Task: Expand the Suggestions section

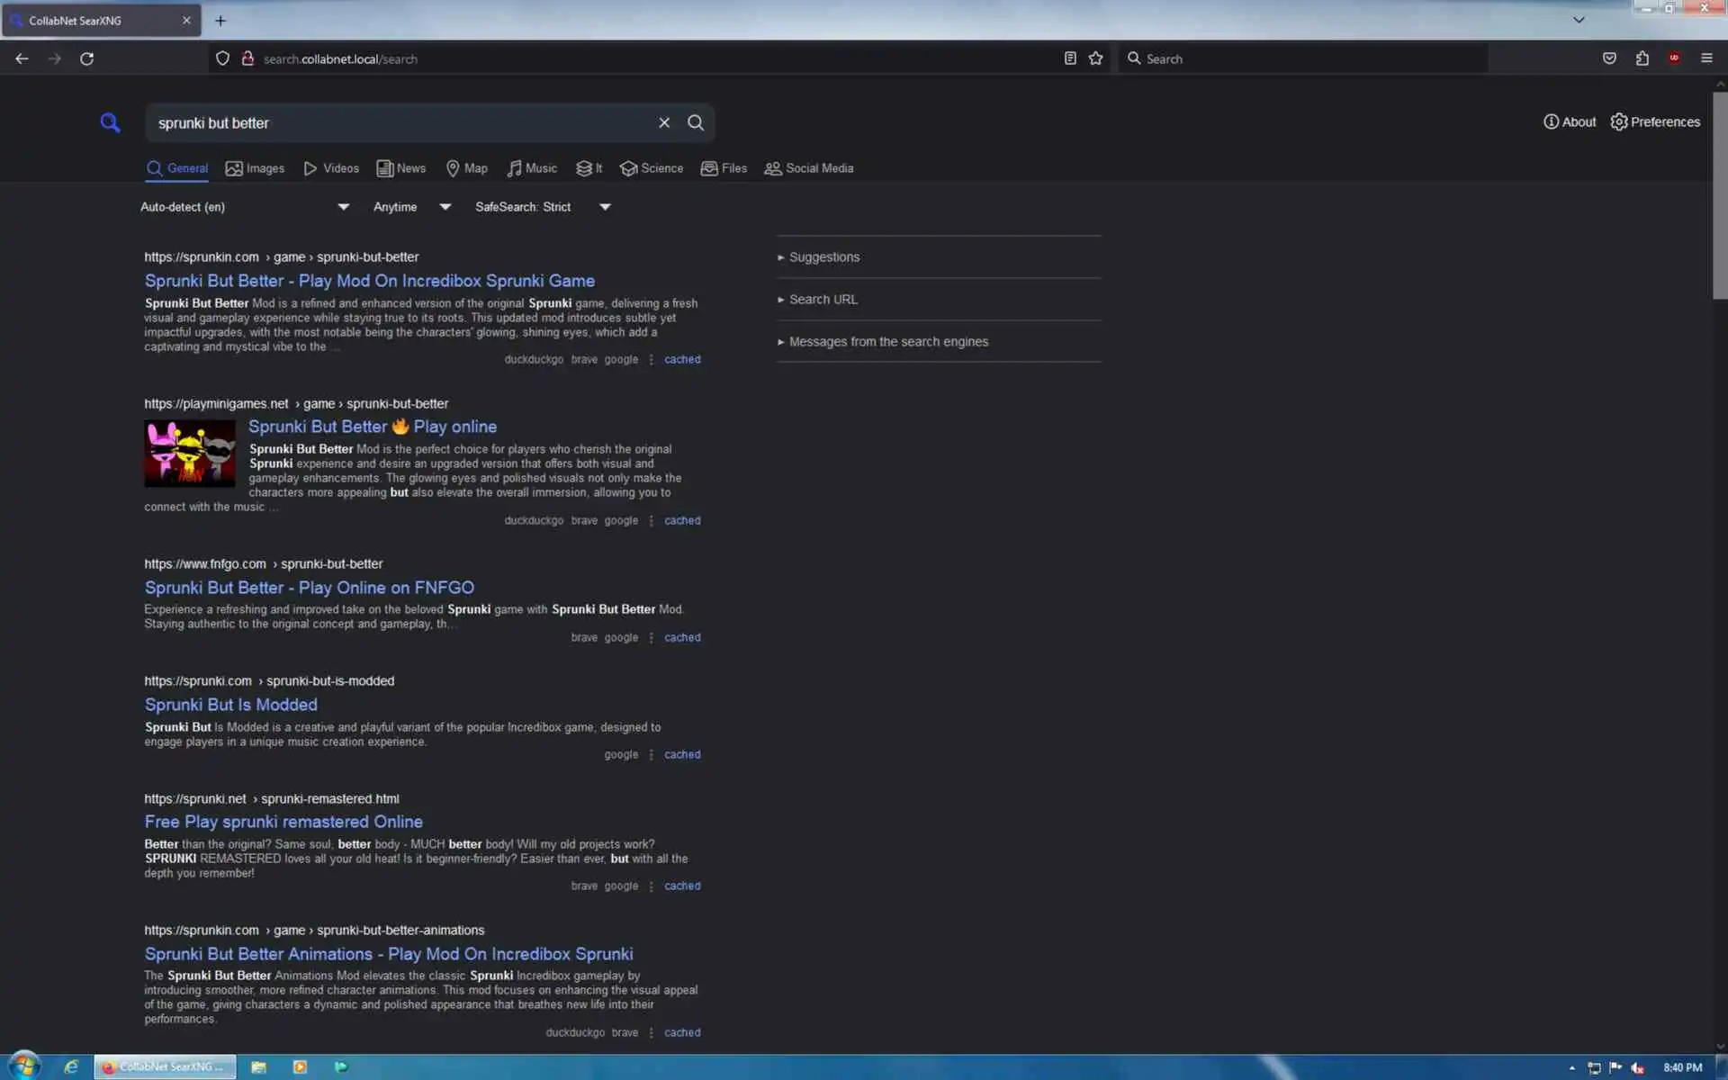Action: pos(823,257)
